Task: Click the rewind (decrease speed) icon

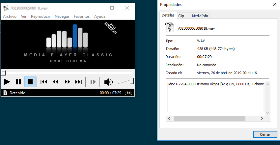Action: [56, 82]
